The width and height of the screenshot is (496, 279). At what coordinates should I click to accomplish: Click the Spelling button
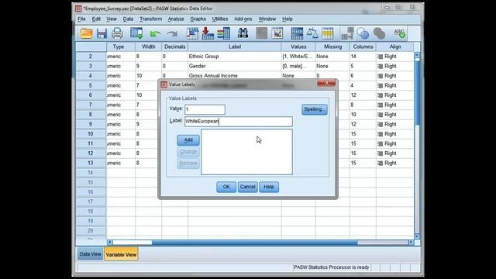pyautogui.click(x=315, y=109)
